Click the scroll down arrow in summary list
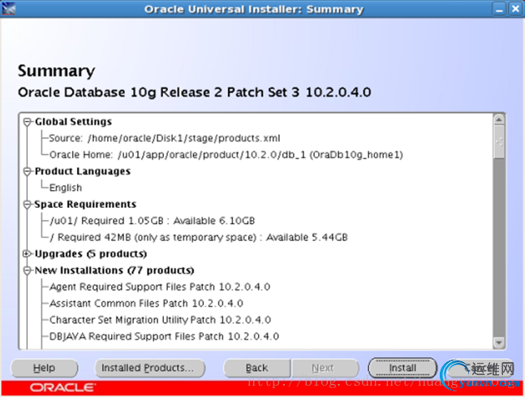Screen dimensions: 525x397 tap(499, 343)
